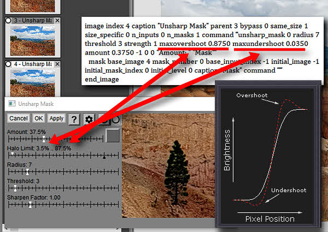Close the "4 - Unsharp Mask" image

tap(57, 64)
